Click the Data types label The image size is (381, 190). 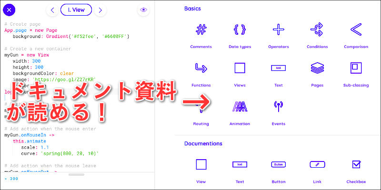240,47
